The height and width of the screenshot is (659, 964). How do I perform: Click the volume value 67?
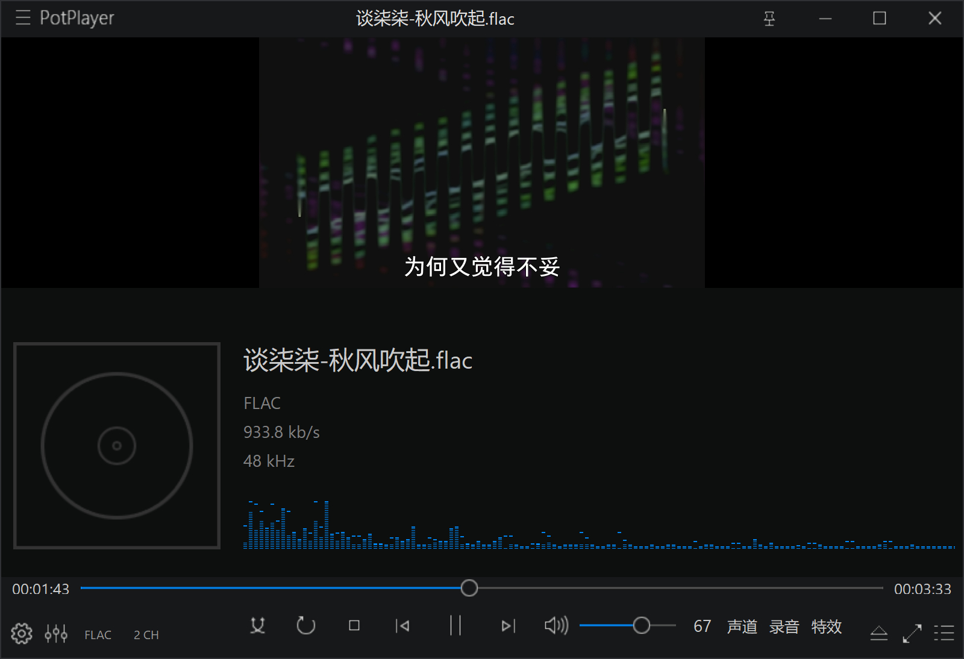[x=703, y=626]
